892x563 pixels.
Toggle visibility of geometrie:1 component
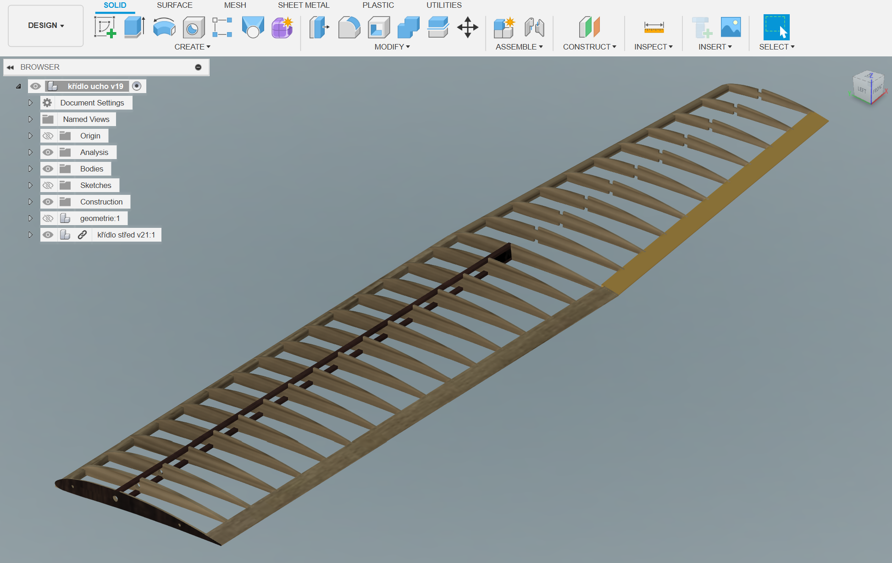click(x=48, y=218)
